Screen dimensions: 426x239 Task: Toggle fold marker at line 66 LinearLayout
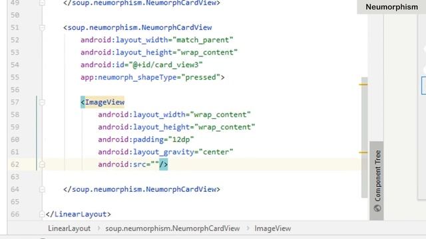point(42,214)
